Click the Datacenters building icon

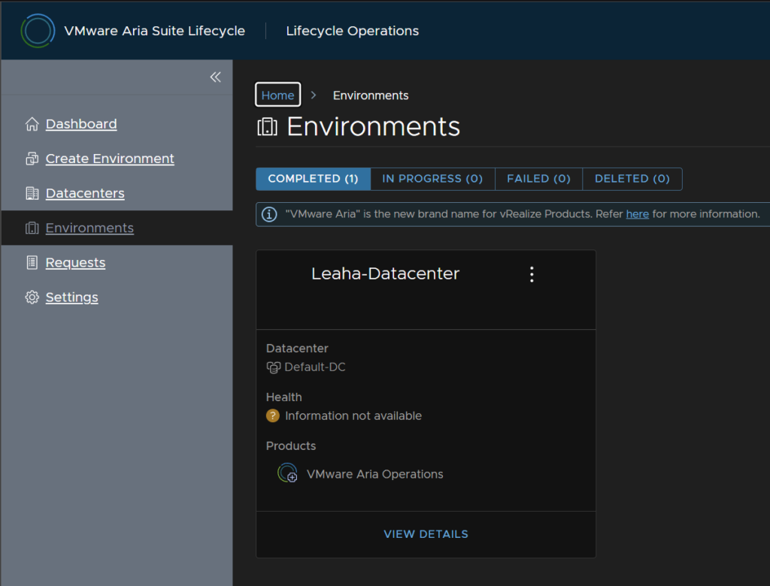[32, 193]
